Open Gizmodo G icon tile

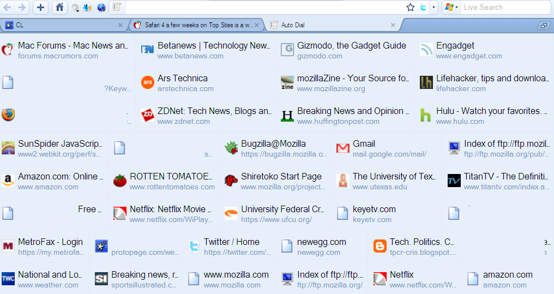(287, 50)
